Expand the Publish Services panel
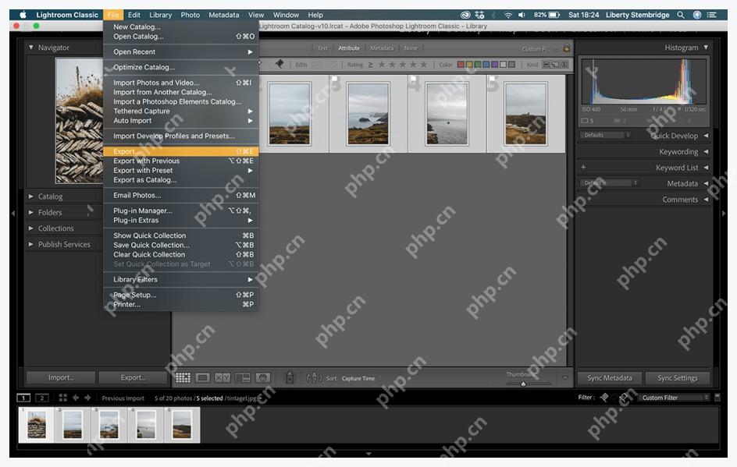The width and height of the screenshot is (737, 467). pyautogui.click(x=30, y=244)
